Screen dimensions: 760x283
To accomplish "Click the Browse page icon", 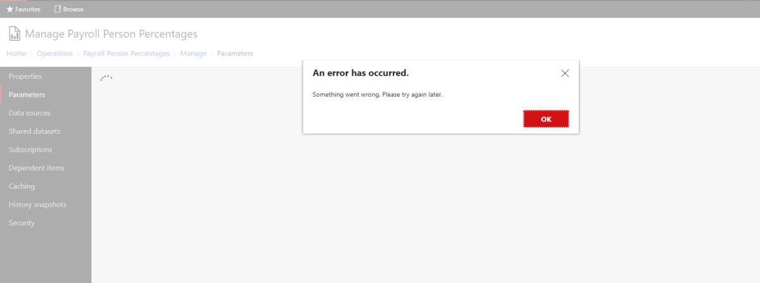I will click(x=58, y=9).
